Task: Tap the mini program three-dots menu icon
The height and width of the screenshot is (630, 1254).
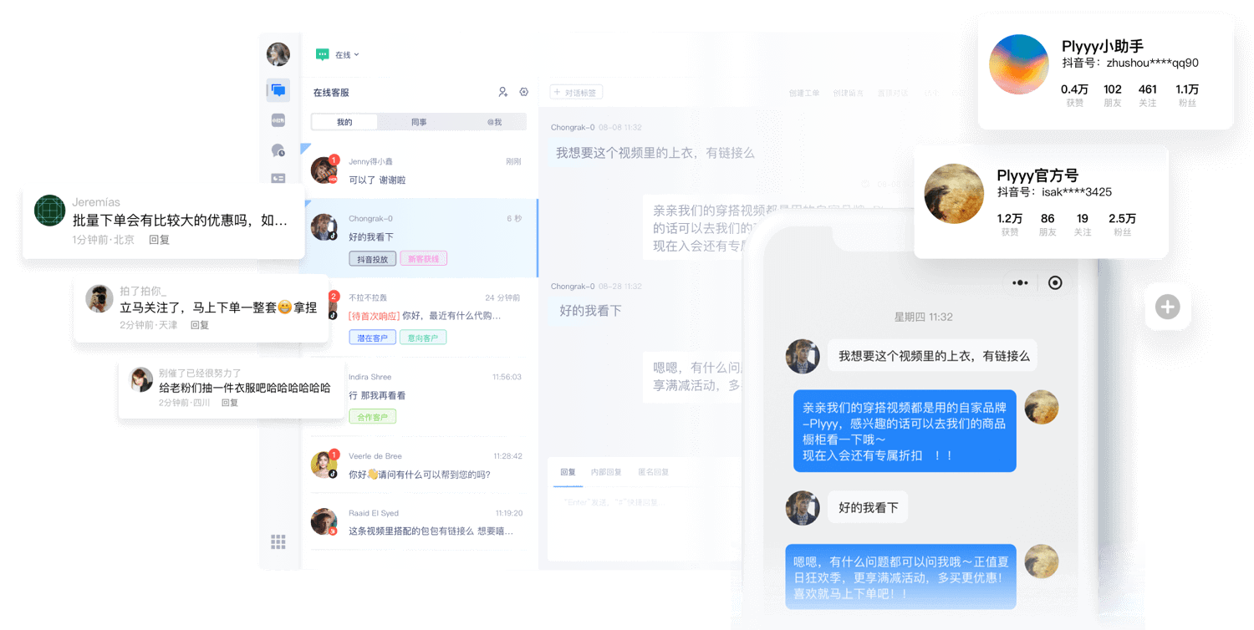Action: 1020,282
